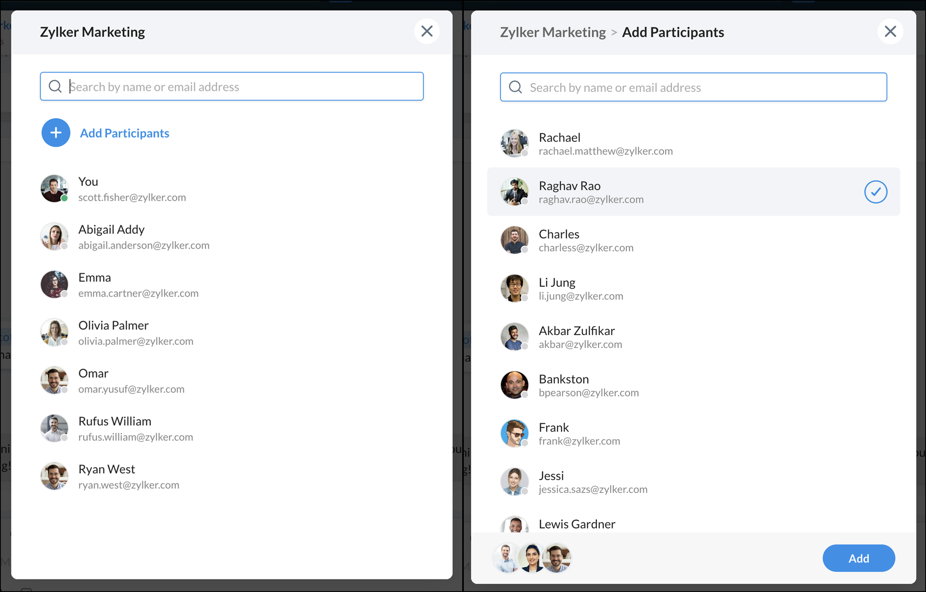The image size is (926, 592).
Task: Click Abigail Addy's profile photo
Action: tap(54, 236)
